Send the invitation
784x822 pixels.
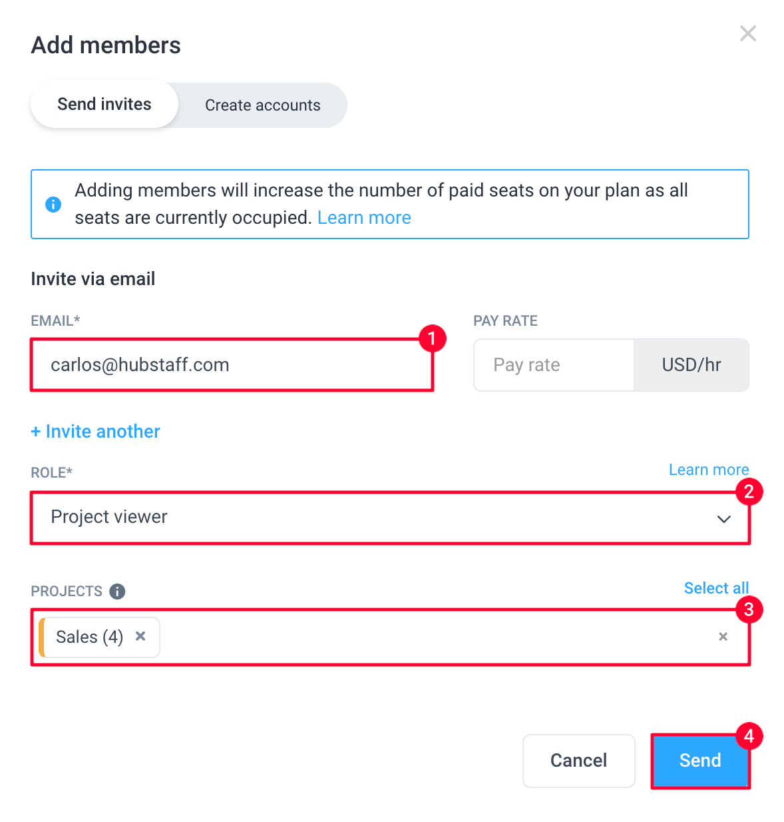coord(700,761)
